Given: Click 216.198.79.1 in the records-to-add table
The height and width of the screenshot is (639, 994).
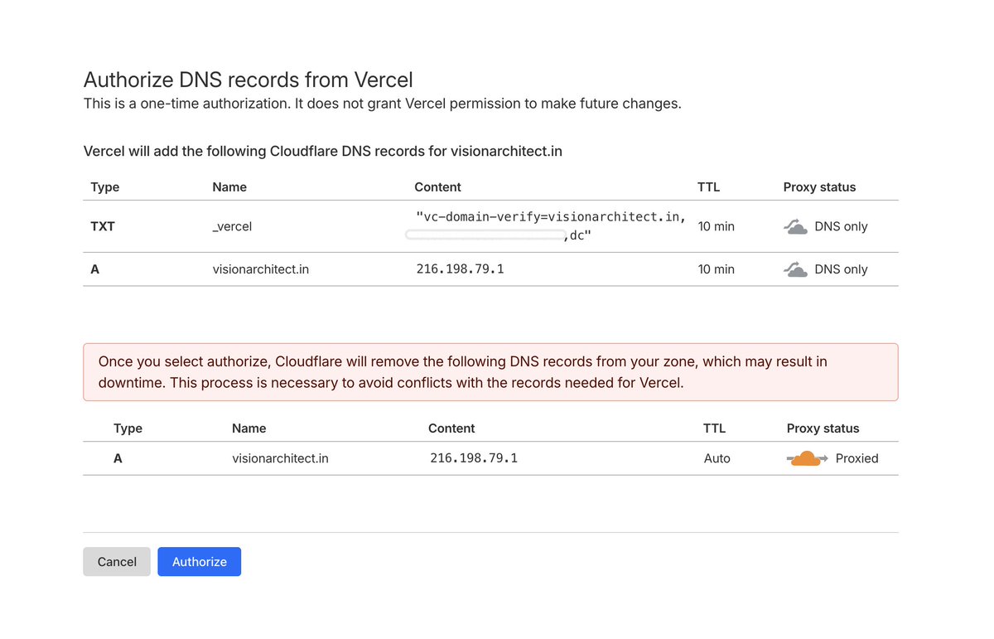Looking at the screenshot, I should click(460, 269).
